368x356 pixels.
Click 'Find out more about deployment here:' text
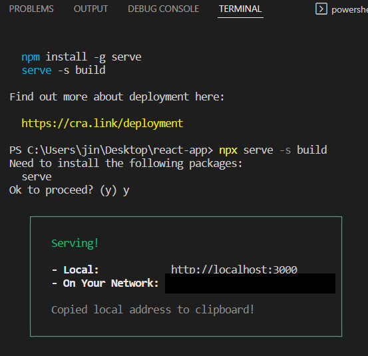click(x=117, y=97)
